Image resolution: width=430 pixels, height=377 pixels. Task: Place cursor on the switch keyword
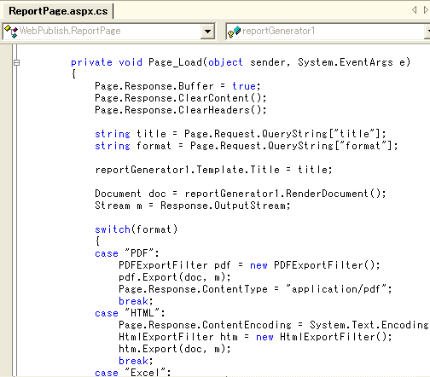coord(113,229)
